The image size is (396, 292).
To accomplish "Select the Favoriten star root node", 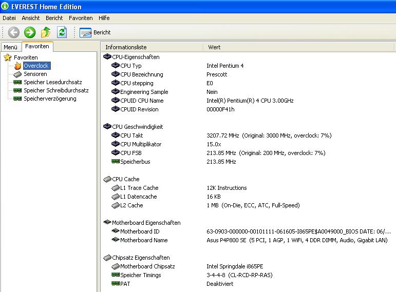I will 21,57.
